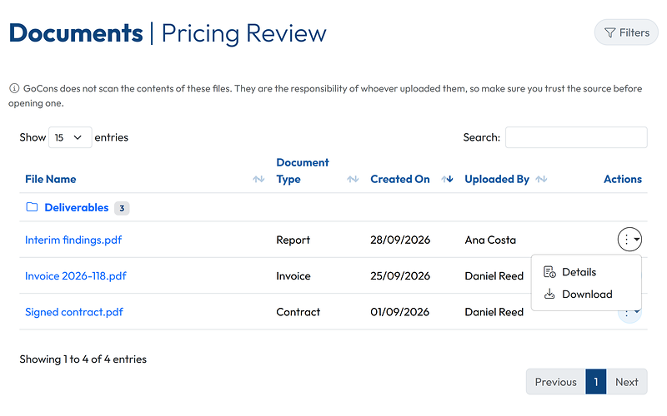Click Daniel Reed in the Invoice row
This screenshot has width=667, height=416.
click(494, 276)
